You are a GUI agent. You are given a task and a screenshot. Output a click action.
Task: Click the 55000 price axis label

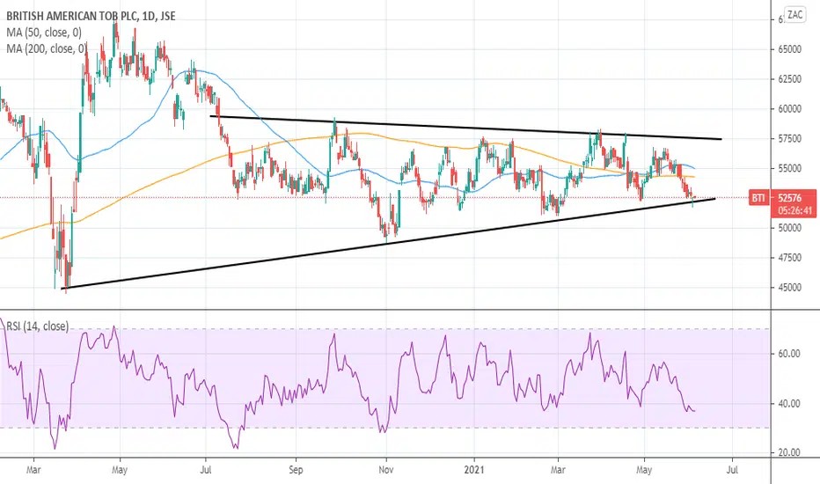click(x=789, y=168)
